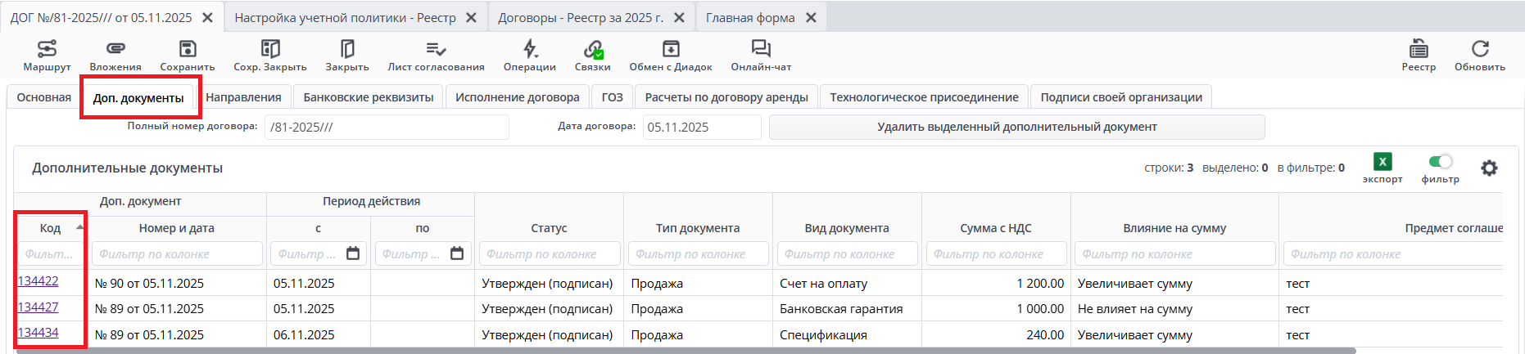Screen dimensions: 1525x354
Task: Open table settings gear
Action: click(x=1489, y=168)
